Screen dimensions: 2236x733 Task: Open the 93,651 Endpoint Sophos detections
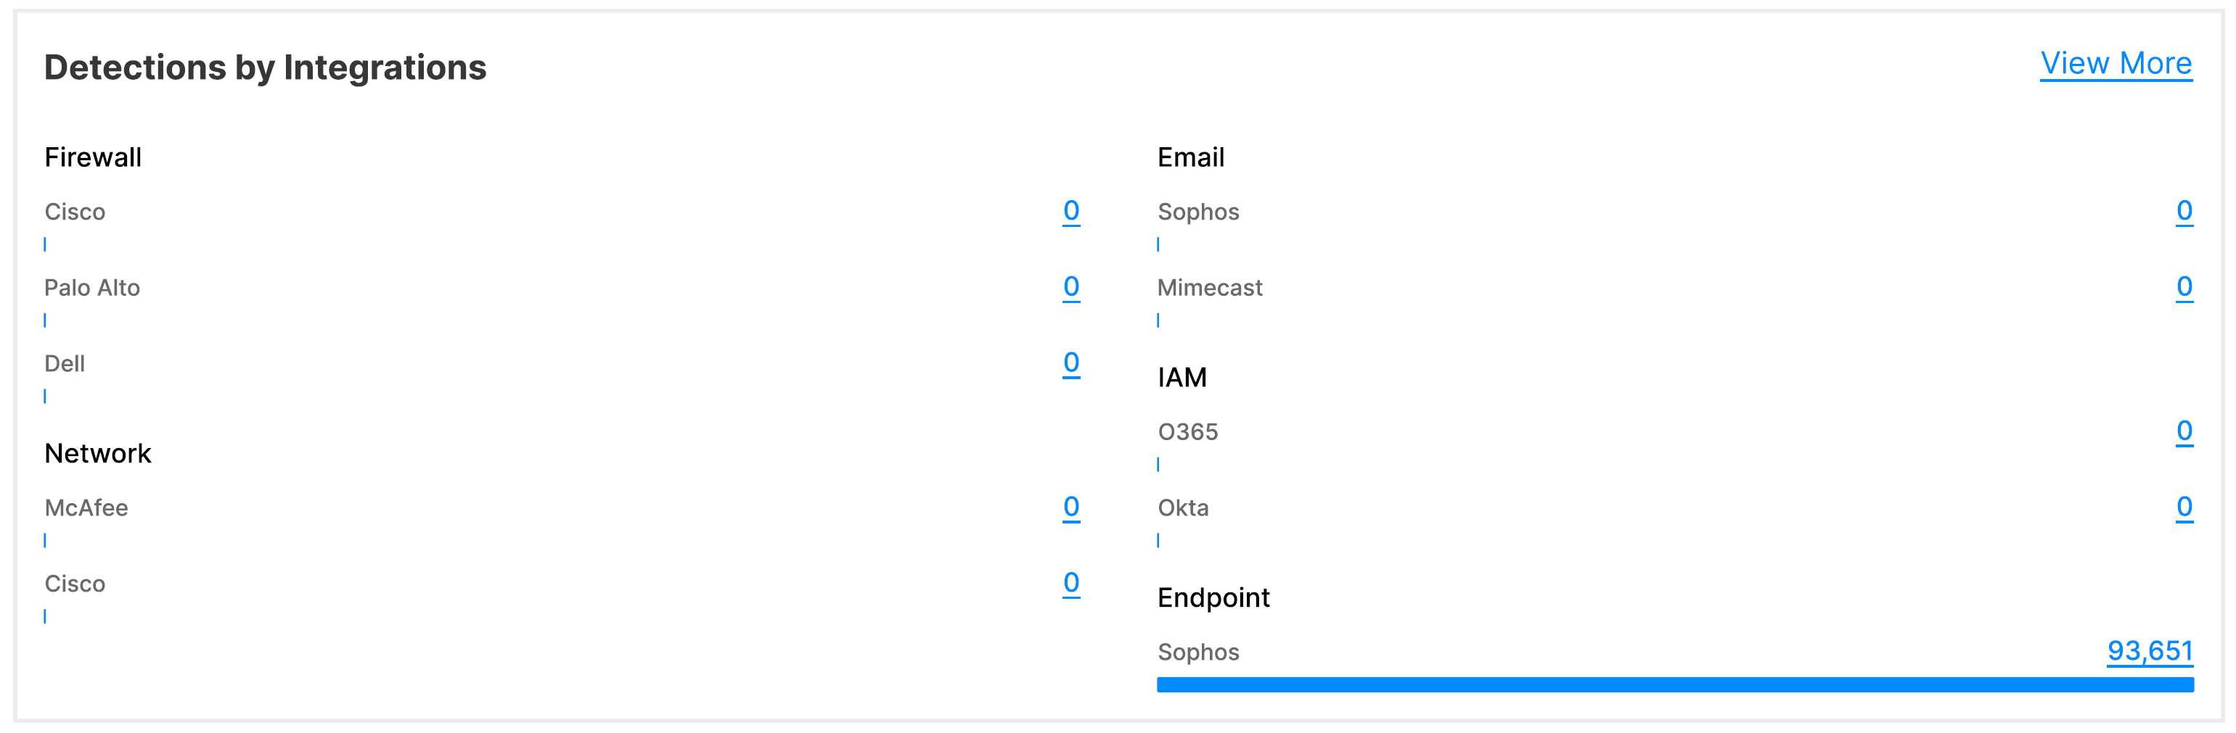click(2149, 650)
